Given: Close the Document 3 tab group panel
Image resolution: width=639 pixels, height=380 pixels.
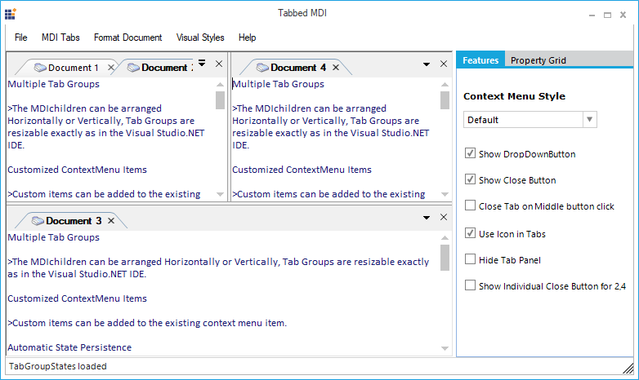Looking at the screenshot, I should pyautogui.click(x=444, y=217).
